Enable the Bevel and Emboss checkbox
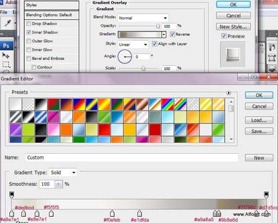Viewport: 278px width, 223px height. pyautogui.click(x=29, y=59)
